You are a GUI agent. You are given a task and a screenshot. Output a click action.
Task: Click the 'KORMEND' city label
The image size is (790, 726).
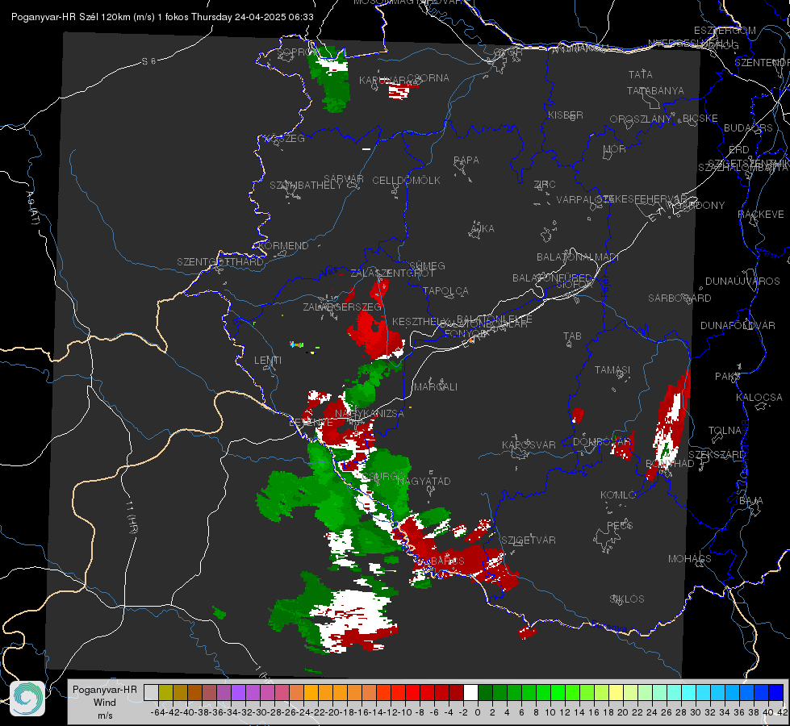284,246
